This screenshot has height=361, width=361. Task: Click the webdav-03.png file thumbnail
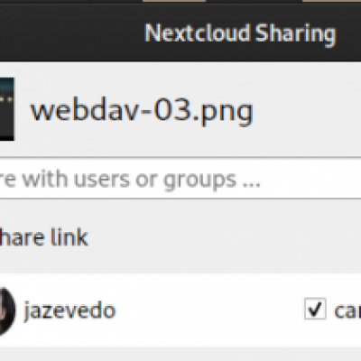click(6, 109)
